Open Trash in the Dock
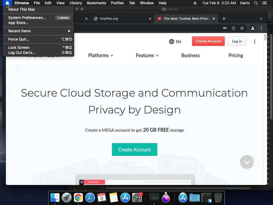The width and height of the screenshot is (273, 205). 218,198
